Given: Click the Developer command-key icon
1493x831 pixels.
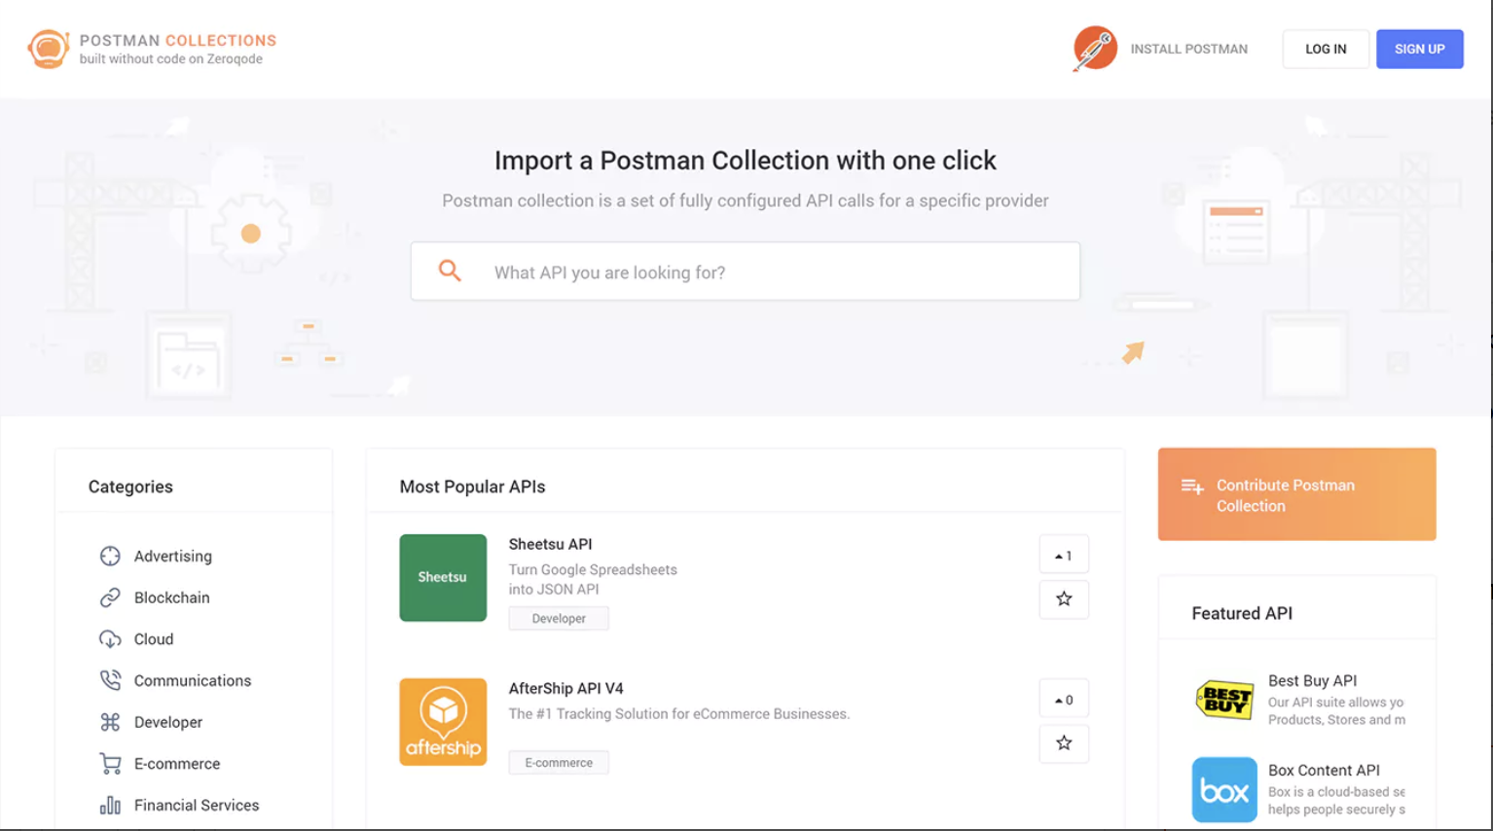Looking at the screenshot, I should pos(110,722).
